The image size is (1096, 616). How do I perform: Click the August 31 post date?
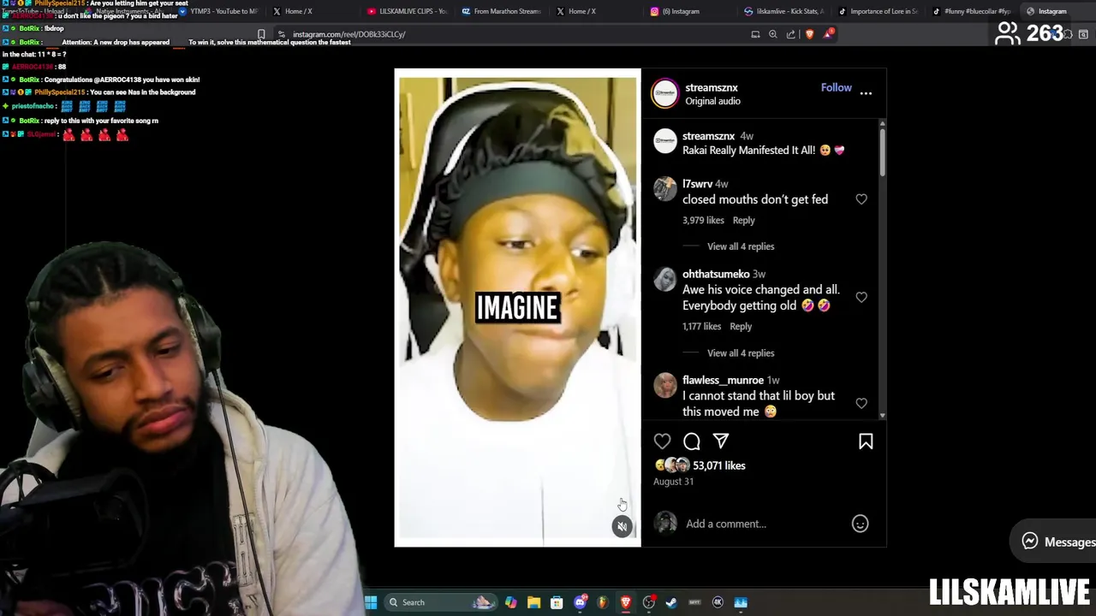pyautogui.click(x=673, y=482)
